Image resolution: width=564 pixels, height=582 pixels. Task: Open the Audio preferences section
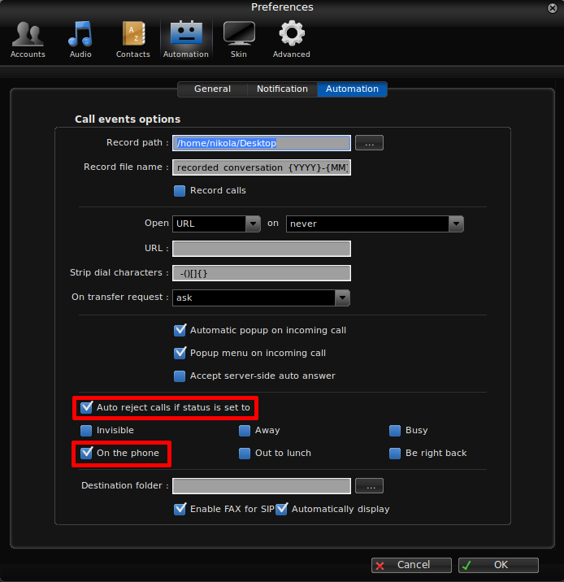click(x=80, y=39)
